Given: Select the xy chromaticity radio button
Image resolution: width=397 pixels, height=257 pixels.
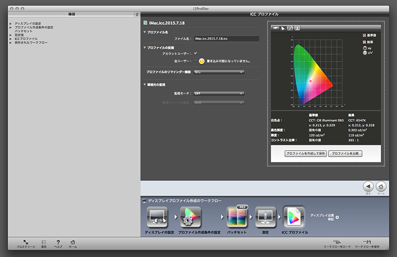Looking at the screenshot, I should pyautogui.click(x=365, y=48).
